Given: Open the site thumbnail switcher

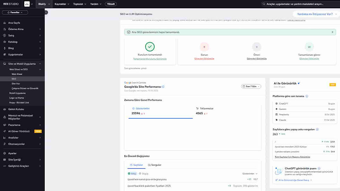Looking at the screenshot, I should [28, 4].
